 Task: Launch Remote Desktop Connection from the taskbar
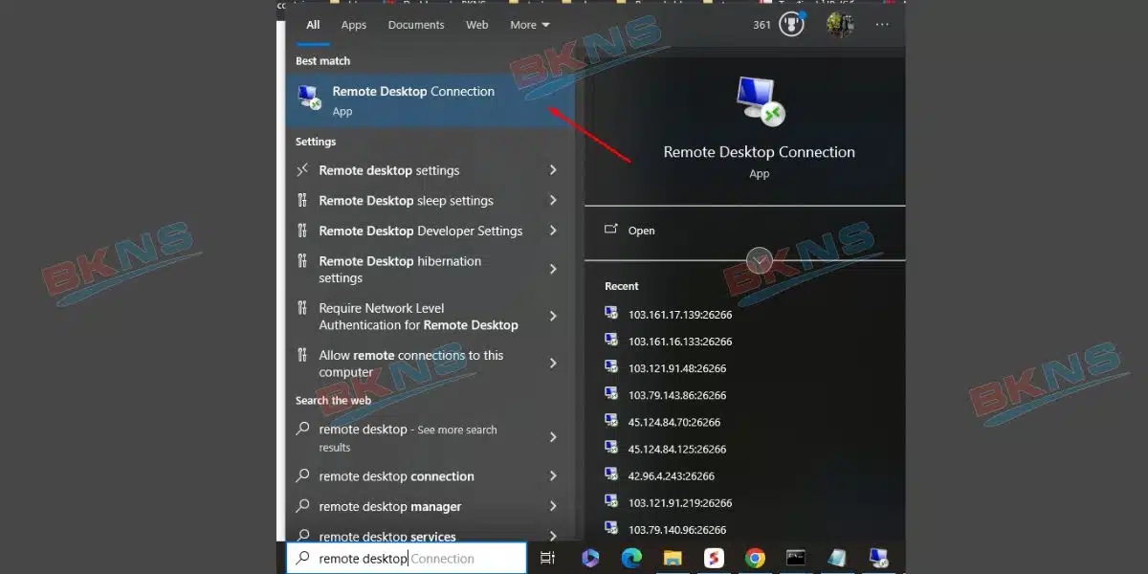(x=878, y=557)
